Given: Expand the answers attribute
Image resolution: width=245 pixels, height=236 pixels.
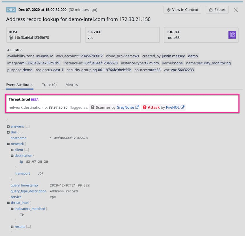Looking at the screenshot, I should (x=8, y=126).
